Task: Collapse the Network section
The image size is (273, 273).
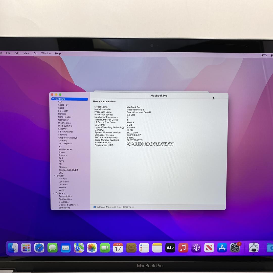Action: (x=54, y=176)
